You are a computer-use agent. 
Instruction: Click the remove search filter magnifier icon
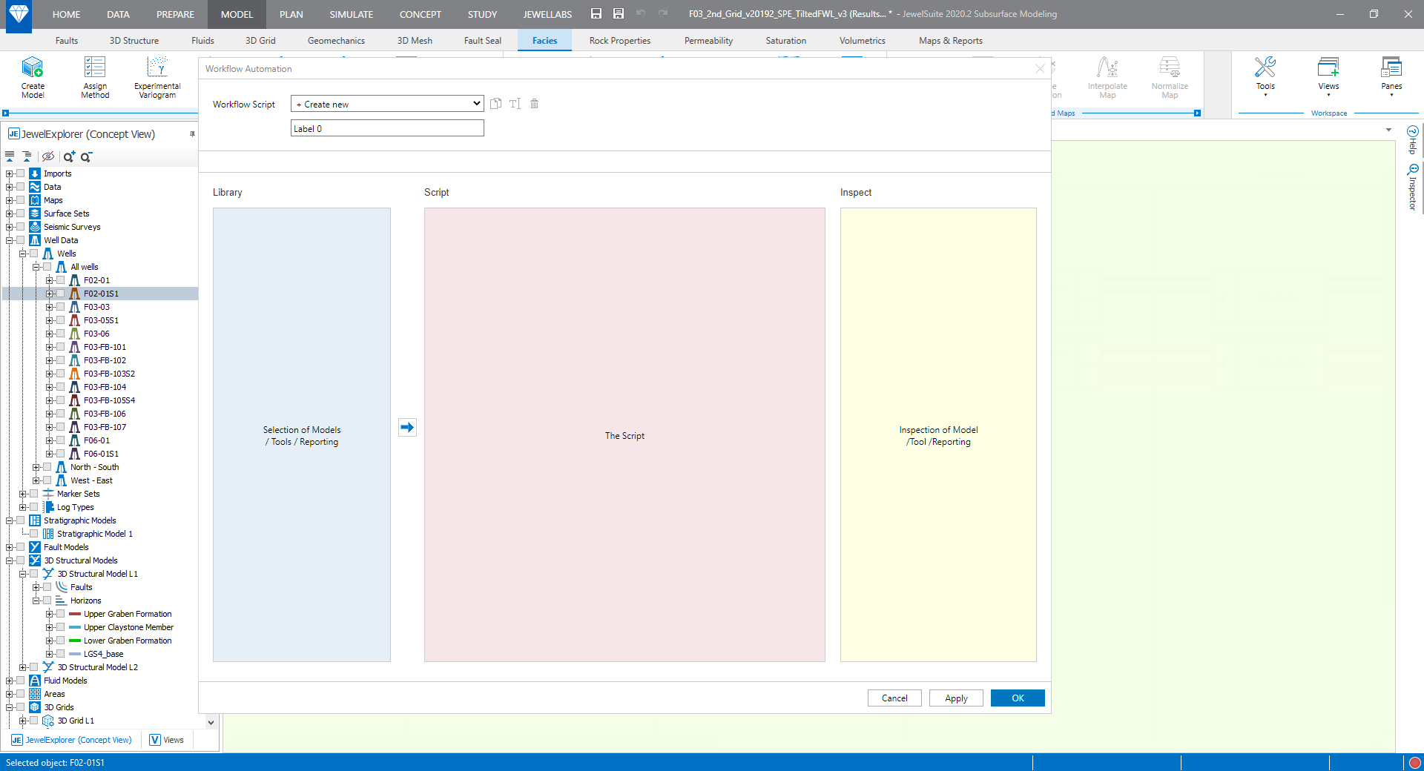pyautogui.click(x=86, y=156)
